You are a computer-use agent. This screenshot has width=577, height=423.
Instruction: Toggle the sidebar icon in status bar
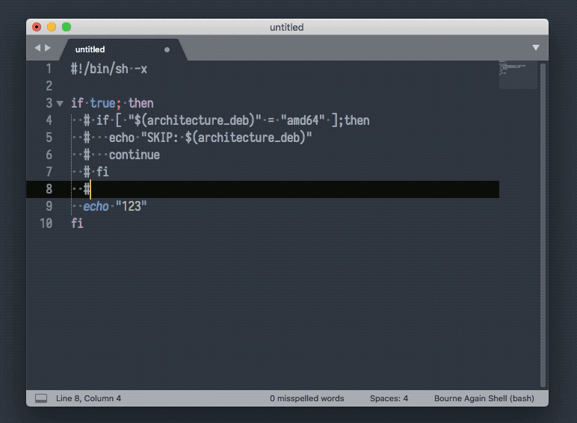(x=41, y=398)
